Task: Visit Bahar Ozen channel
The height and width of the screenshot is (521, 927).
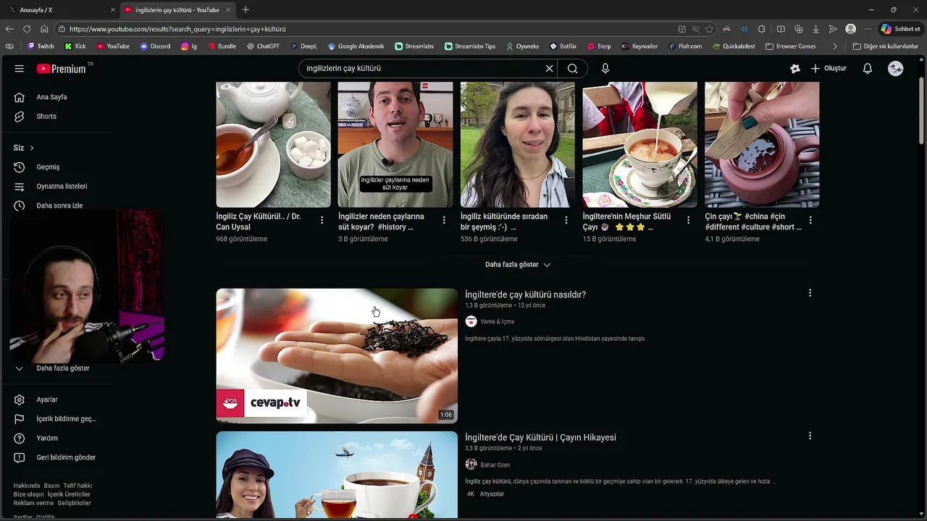Action: pos(495,465)
